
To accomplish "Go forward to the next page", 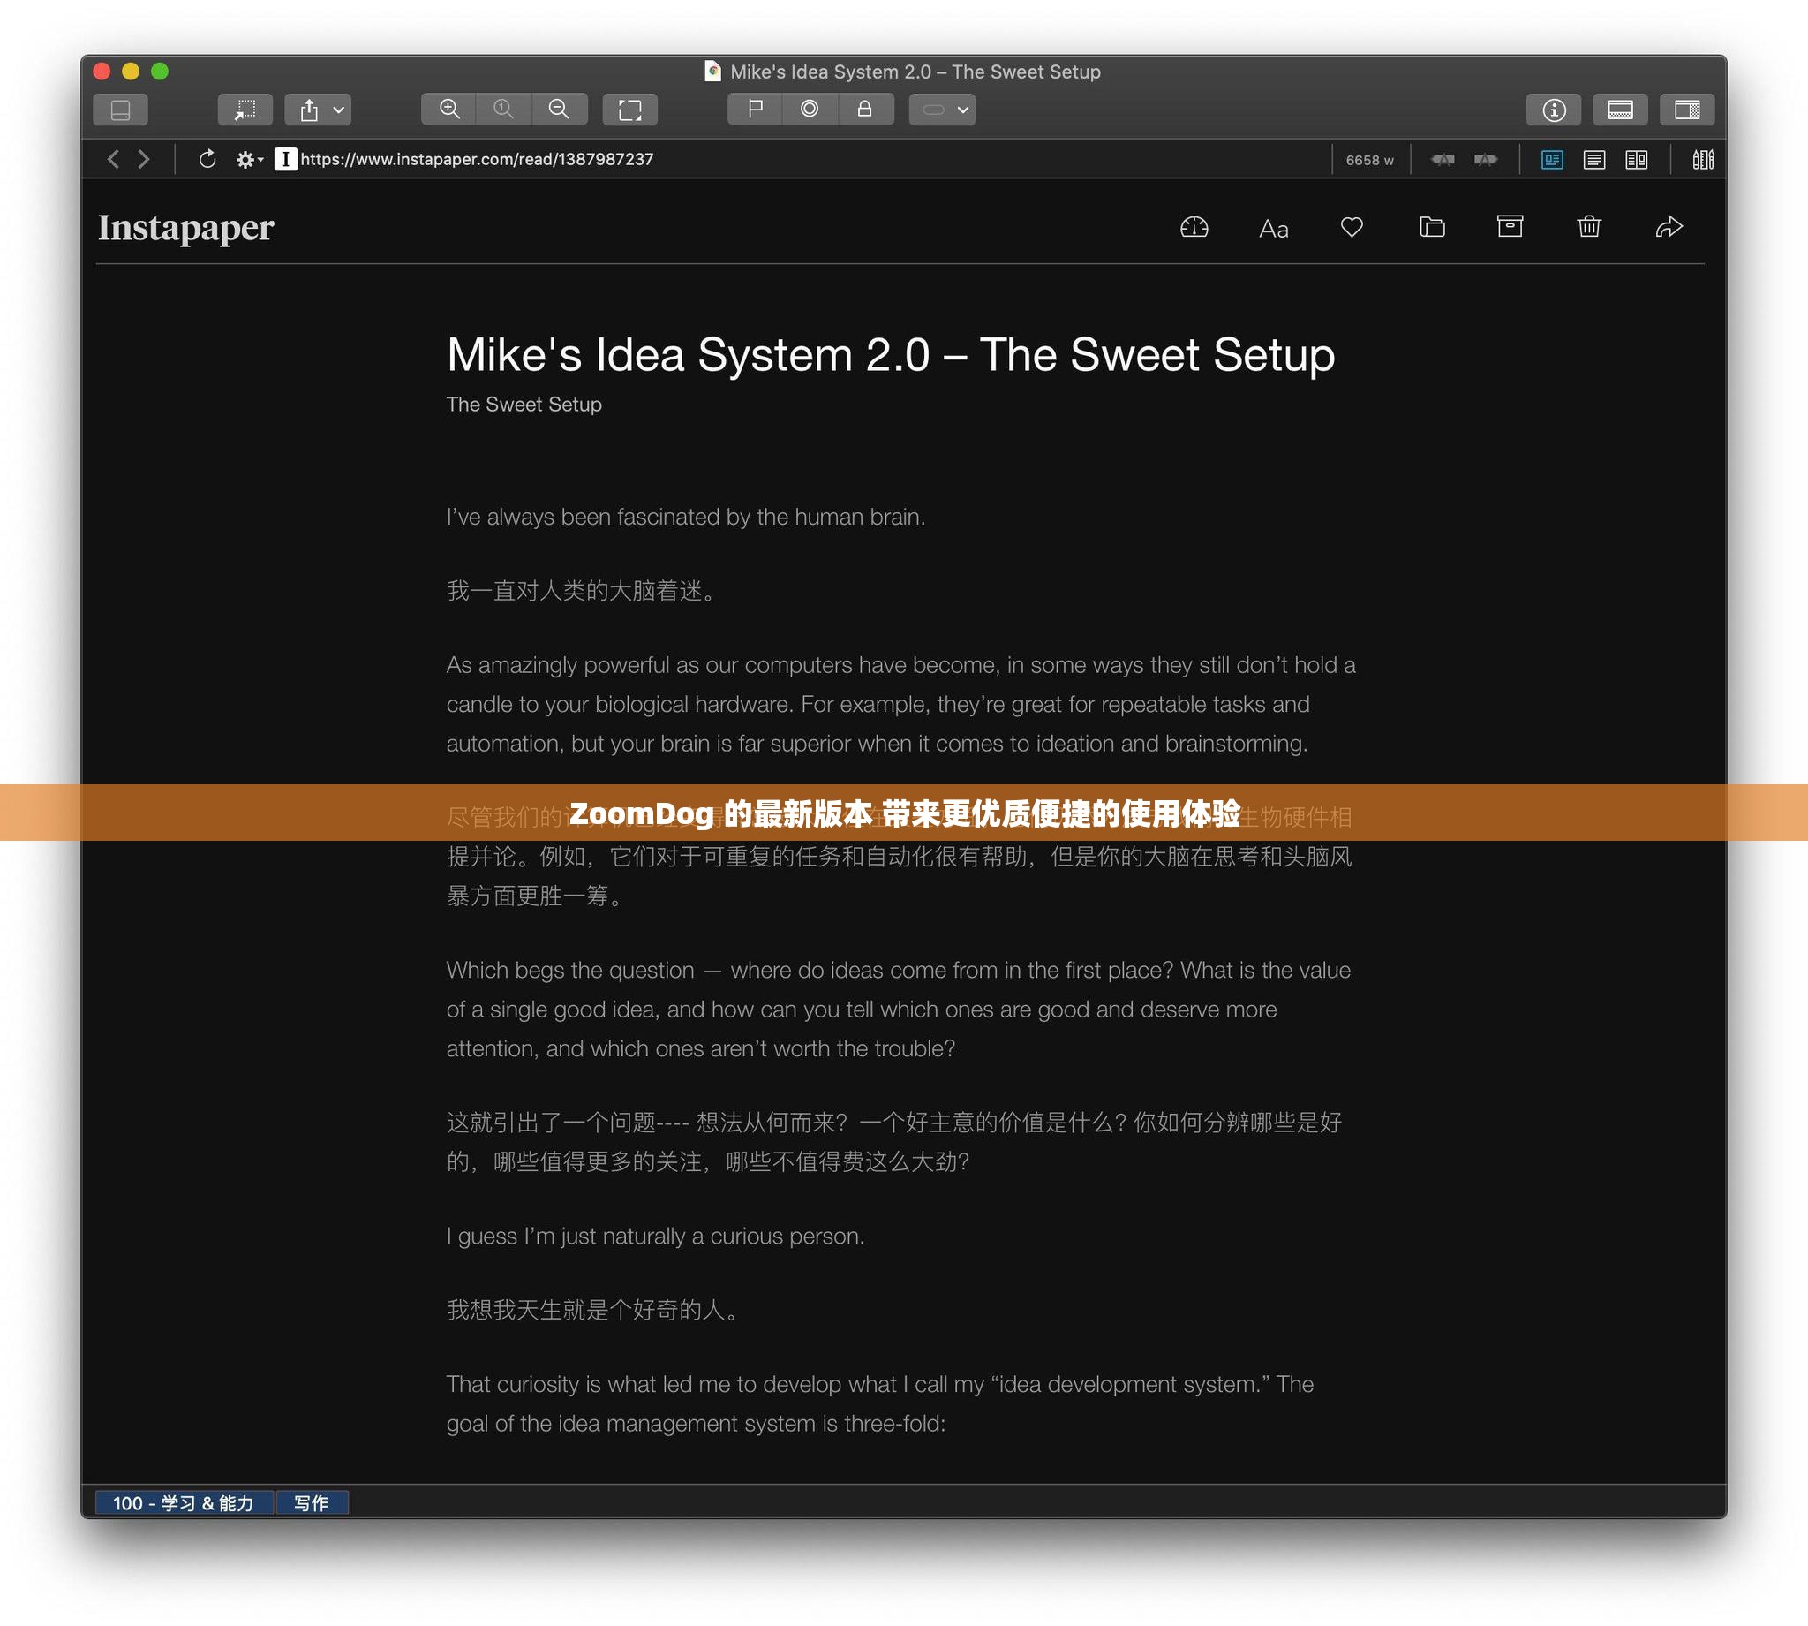I will coord(144,159).
